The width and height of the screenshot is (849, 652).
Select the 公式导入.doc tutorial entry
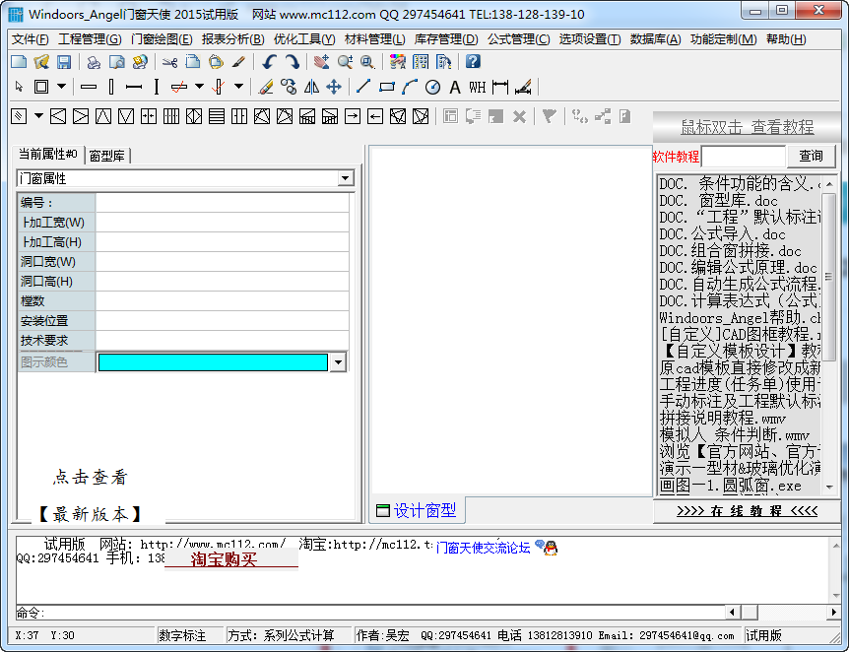coord(722,234)
